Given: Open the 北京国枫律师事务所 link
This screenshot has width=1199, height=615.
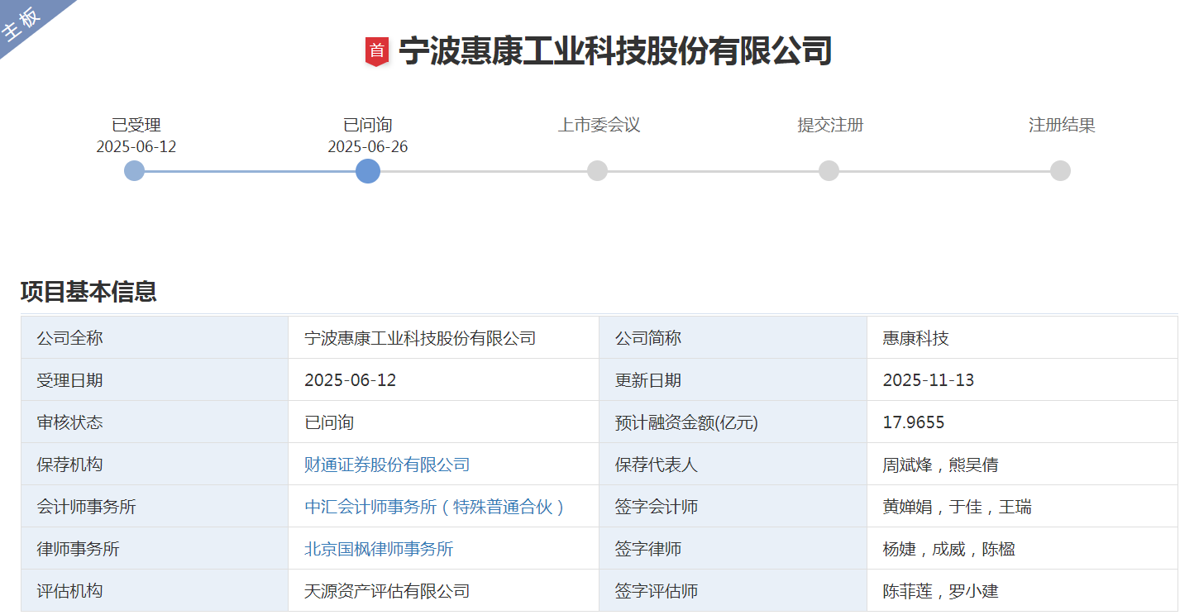Looking at the screenshot, I should 379,549.
